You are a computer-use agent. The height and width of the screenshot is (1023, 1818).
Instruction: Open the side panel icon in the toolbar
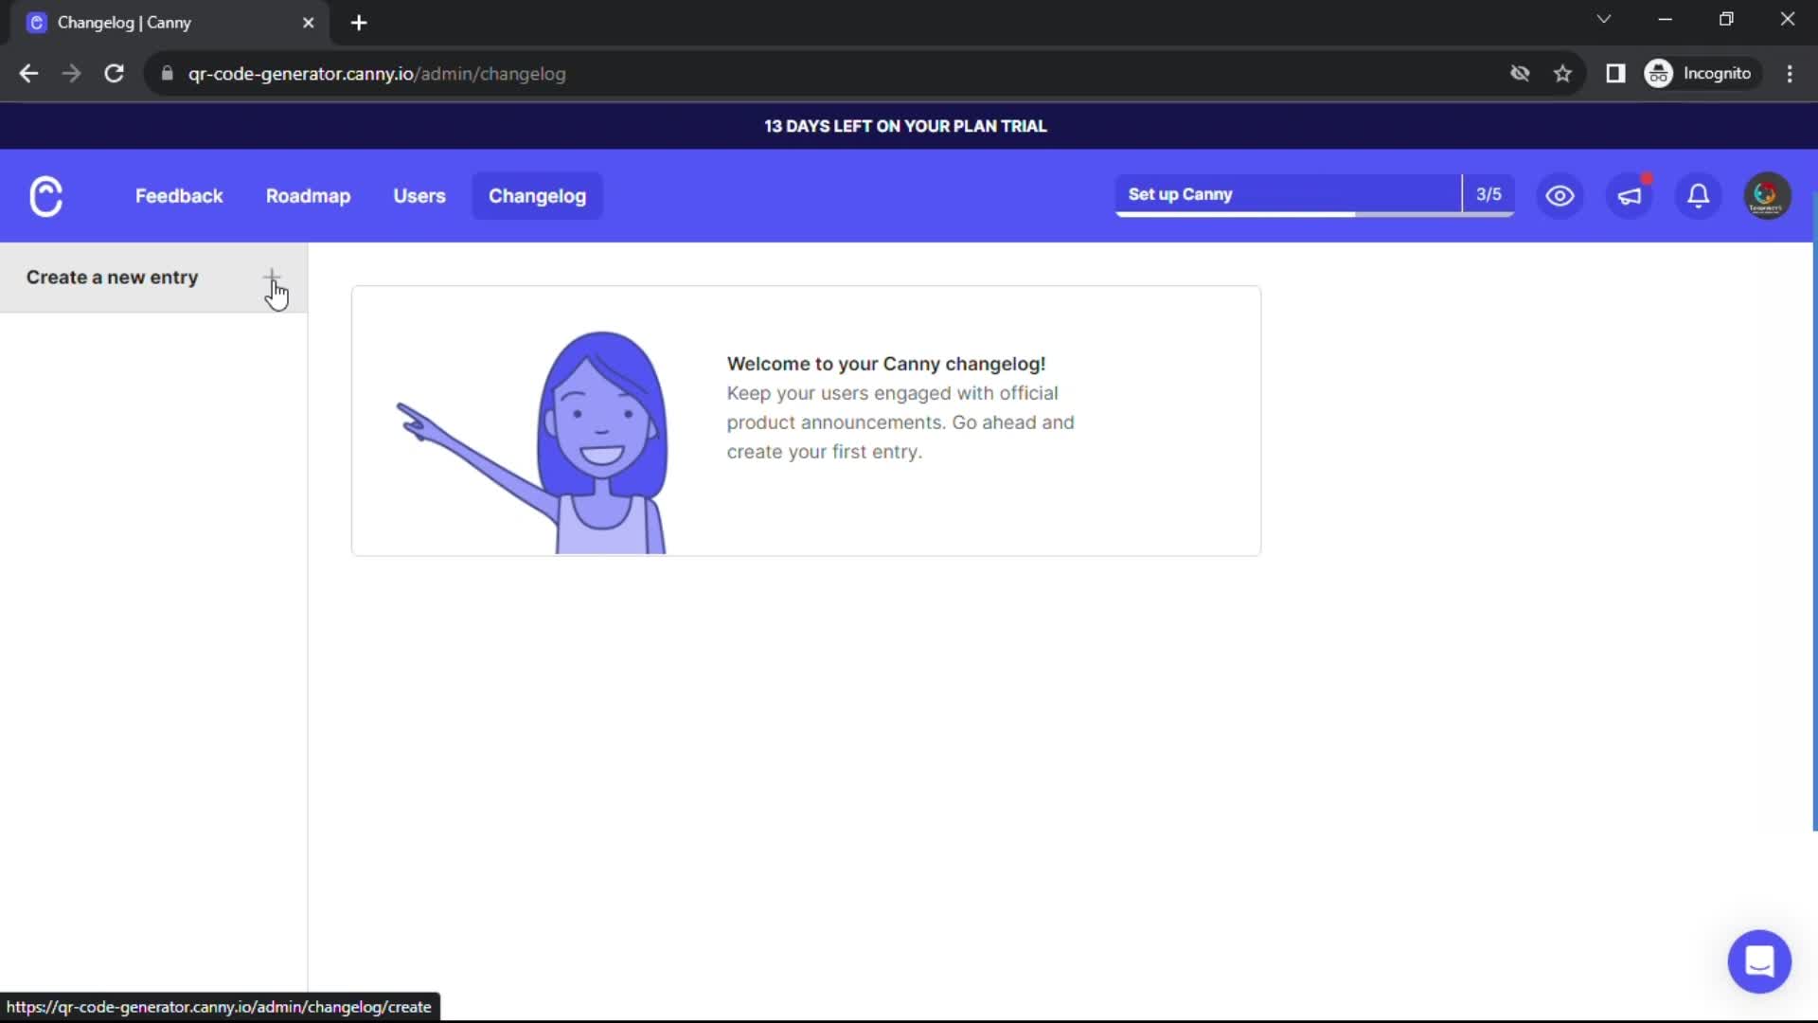tap(1616, 74)
